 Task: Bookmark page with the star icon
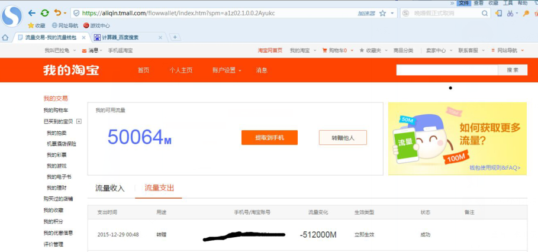(382, 14)
